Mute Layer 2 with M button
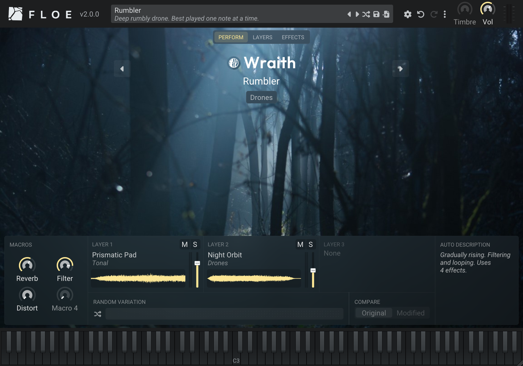 tap(300, 245)
